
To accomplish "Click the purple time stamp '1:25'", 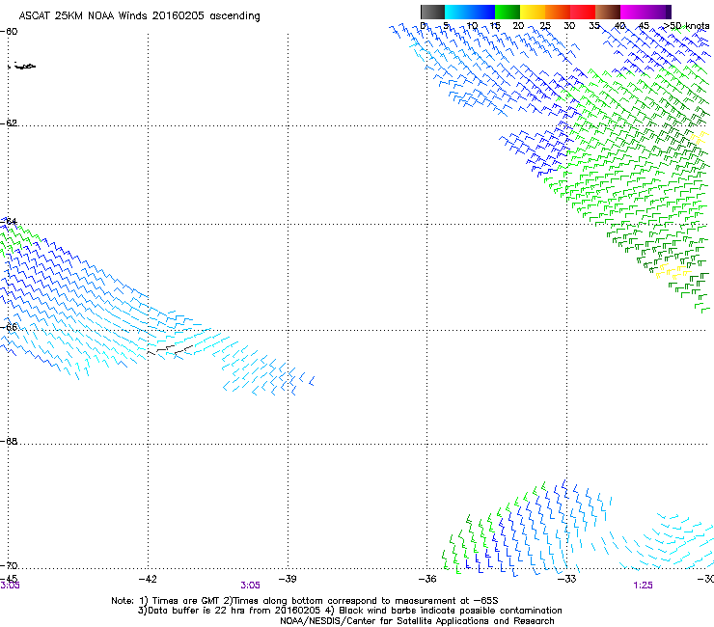I will coord(643,586).
